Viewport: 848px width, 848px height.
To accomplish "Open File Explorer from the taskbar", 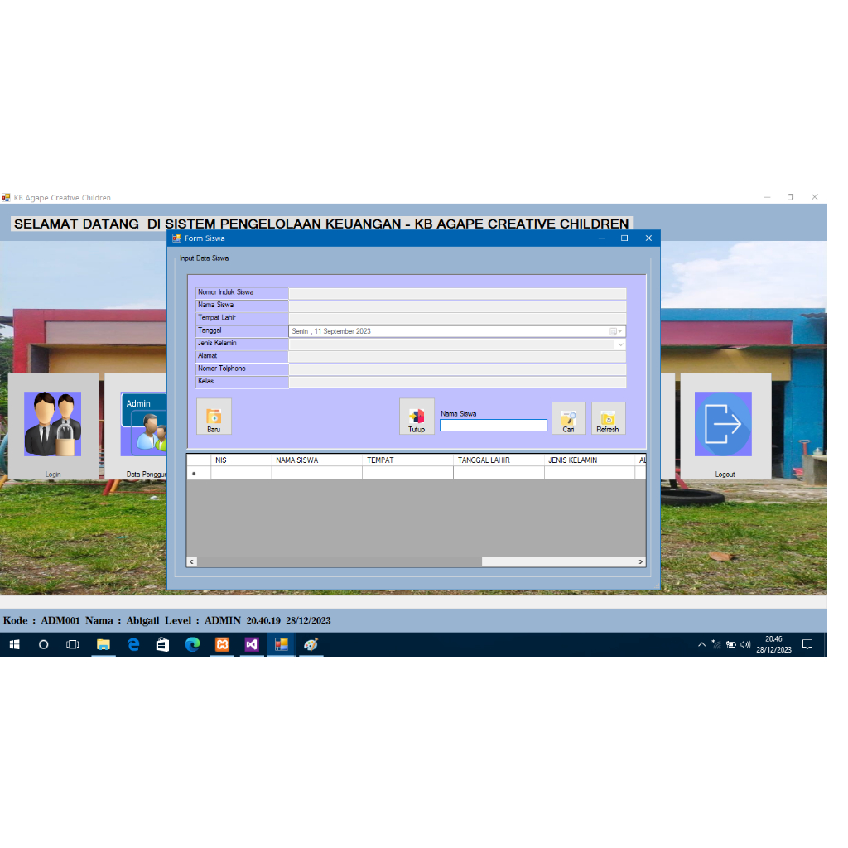I will (104, 644).
